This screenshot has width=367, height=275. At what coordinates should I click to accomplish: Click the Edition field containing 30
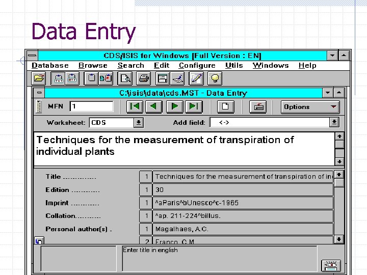[x=243, y=189]
